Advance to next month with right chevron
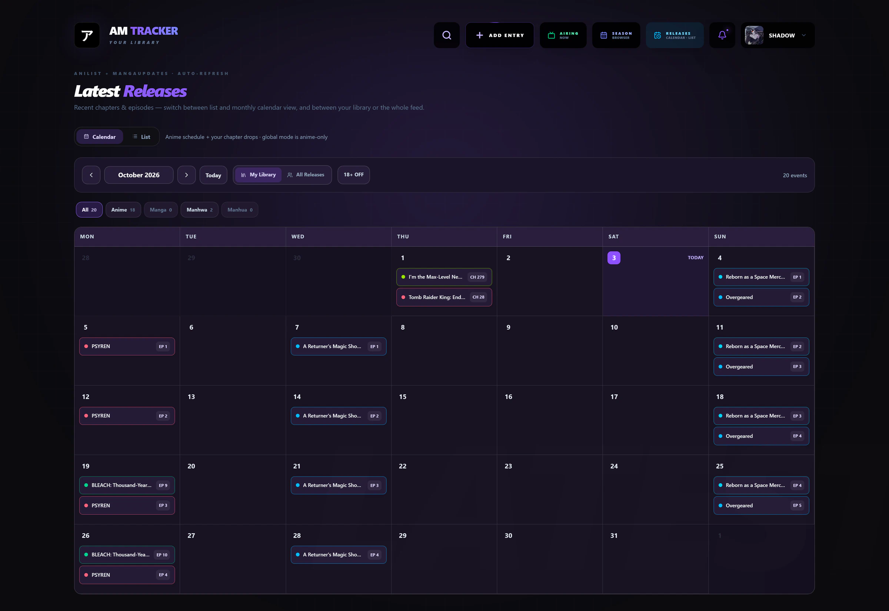This screenshot has width=889, height=611. (x=186, y=175)
